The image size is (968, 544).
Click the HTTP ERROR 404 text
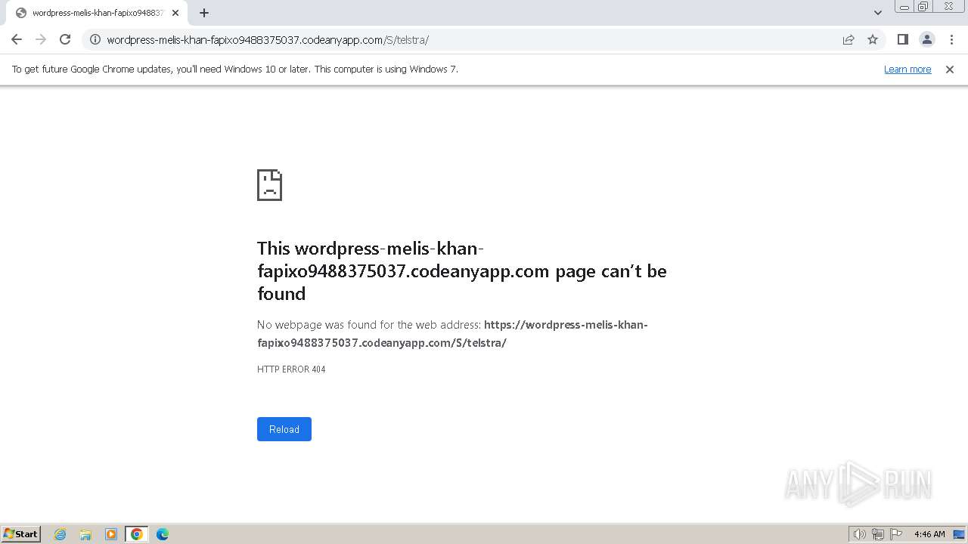coord(291,369)
